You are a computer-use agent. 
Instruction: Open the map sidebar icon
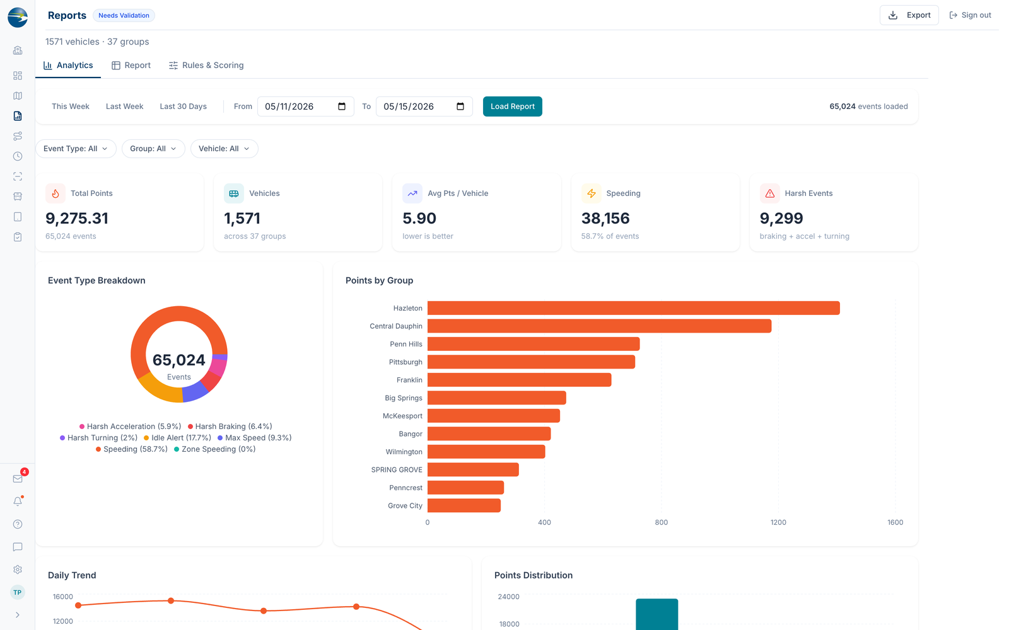(18, 96)
